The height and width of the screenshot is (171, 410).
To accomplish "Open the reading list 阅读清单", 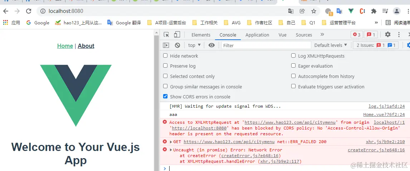I will [x=398, y=23].
